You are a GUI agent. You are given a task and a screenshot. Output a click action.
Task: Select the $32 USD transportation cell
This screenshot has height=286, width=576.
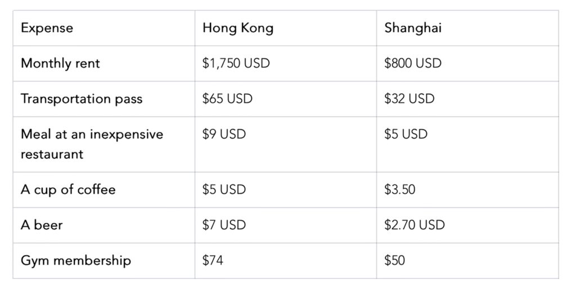pyautogui.click(x=409, y=99)
